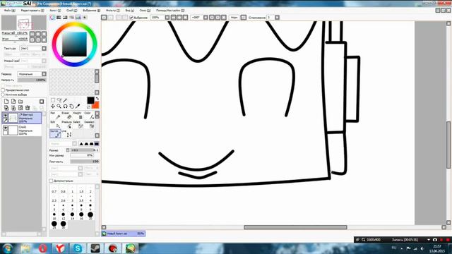The image size is (452, 254).
Task: Hide the Вектор1 layer using its eye
Action: [x=6, y=116]
